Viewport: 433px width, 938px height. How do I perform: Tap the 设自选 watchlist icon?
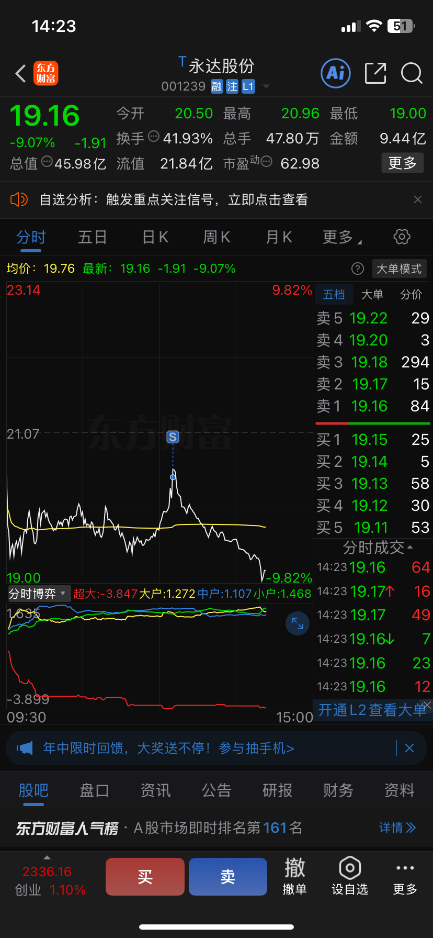tap(350, 876)
